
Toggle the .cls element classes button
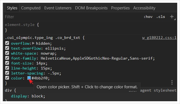(x=161, y=17)
